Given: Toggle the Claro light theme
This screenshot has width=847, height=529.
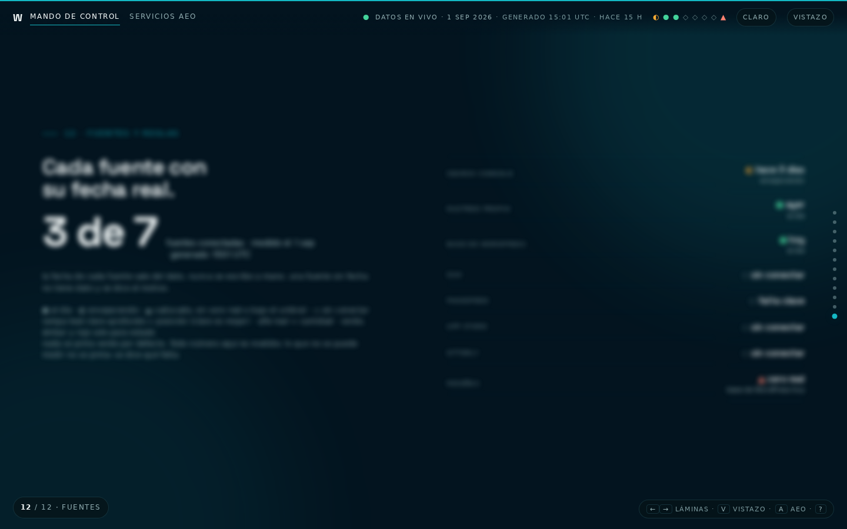Looking at the screenshot, I should pos(756,17).
